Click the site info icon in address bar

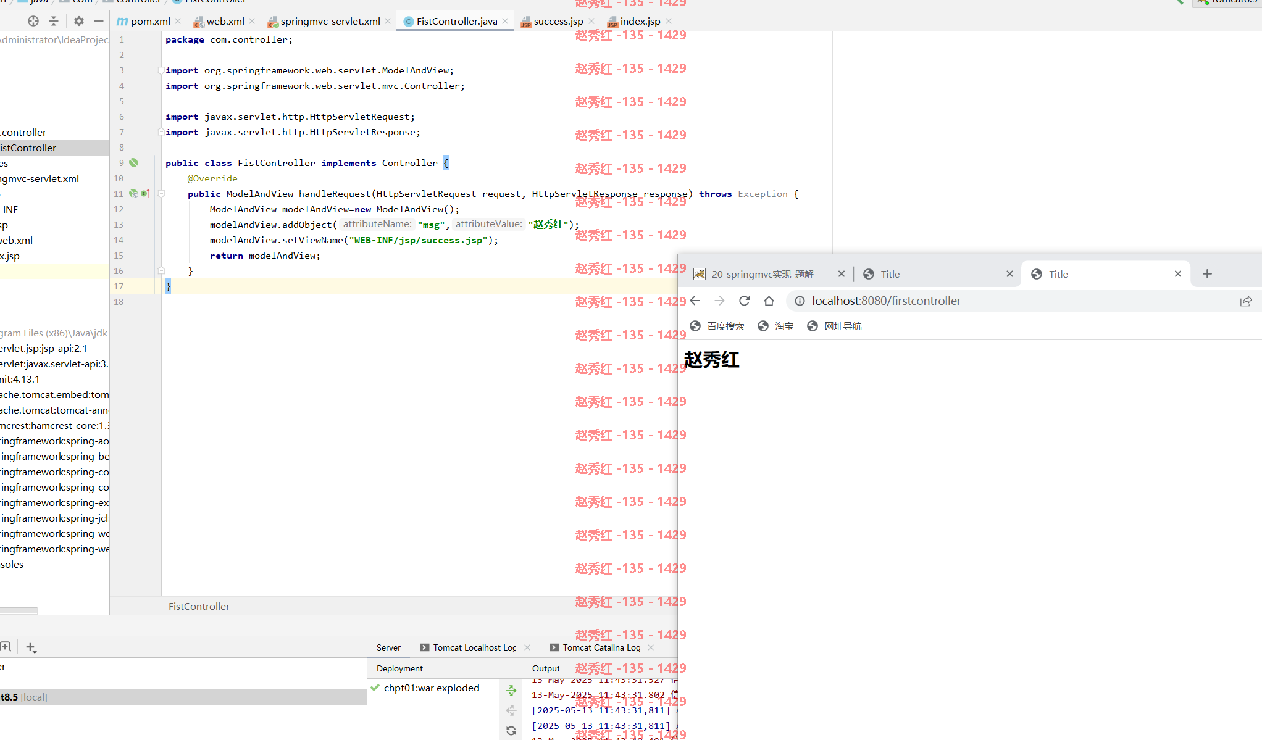pyautogui.click(x=800, y=301)
